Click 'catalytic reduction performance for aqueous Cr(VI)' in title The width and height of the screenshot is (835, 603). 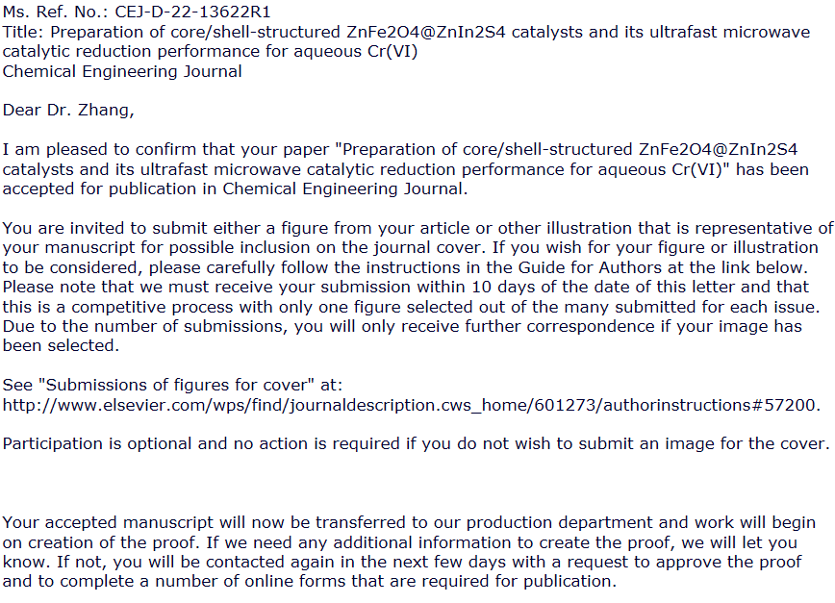pos(210,52)
